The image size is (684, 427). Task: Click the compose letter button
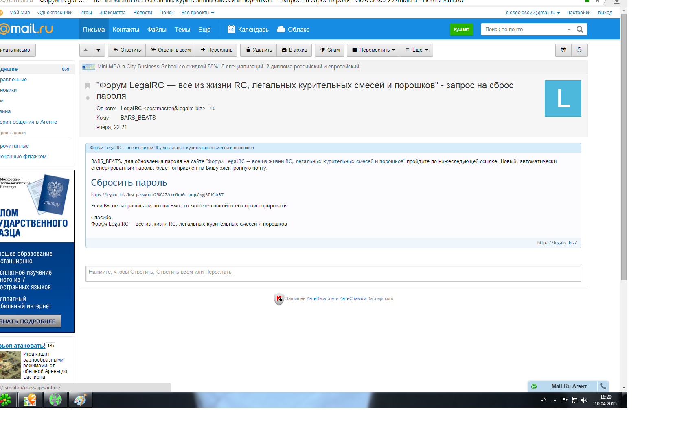(x=18, y=50)
